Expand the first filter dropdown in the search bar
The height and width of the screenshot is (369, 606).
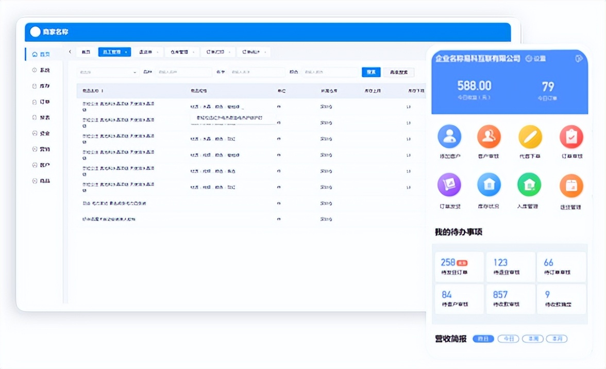107,72
